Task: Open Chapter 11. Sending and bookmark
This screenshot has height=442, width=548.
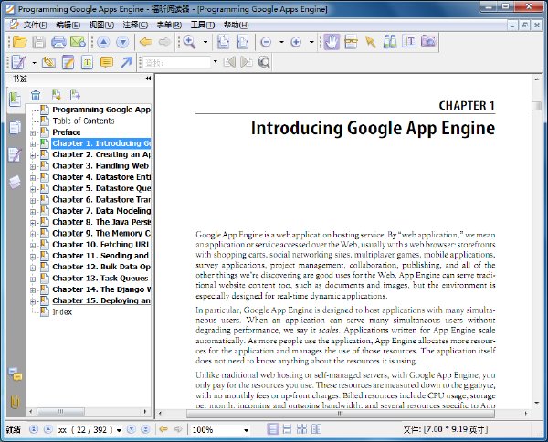Action: tap(100, 256)
